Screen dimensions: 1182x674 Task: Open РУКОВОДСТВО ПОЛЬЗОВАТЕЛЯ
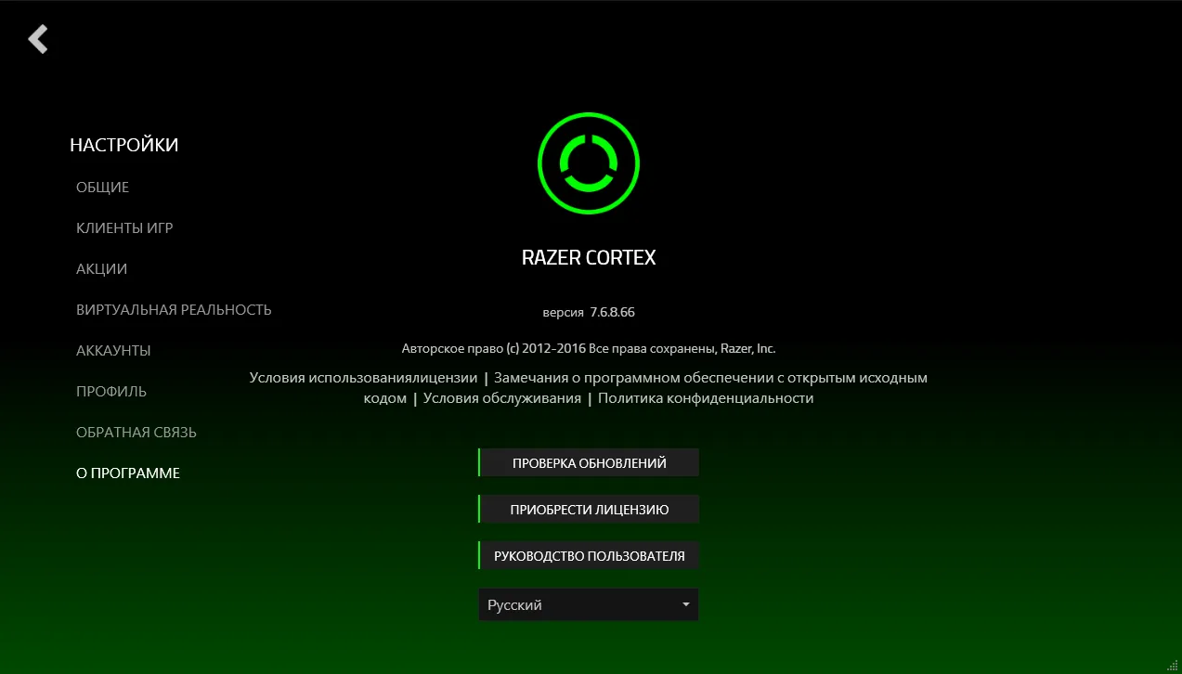(589, 555)
